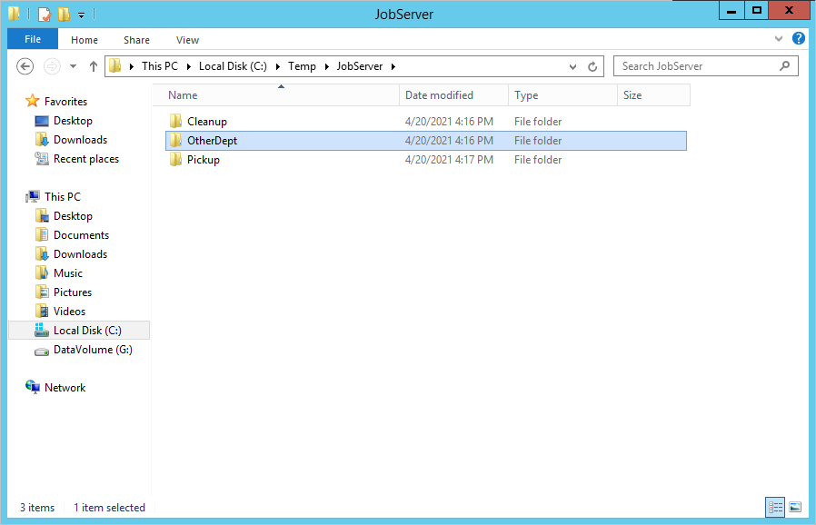Screen dimensions: 816x525
Task: Select the Cleanup folder
Action: [x=206, y=122]
